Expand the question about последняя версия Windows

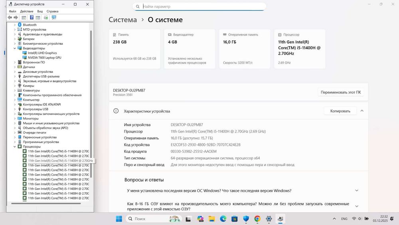click(357, 191)
